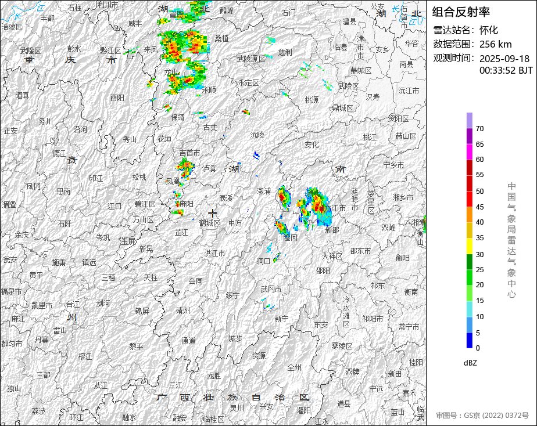537x426 pixels.
Task: Click the cyan 10–15 dBZ legend band
Action: [x=469, y=309]
